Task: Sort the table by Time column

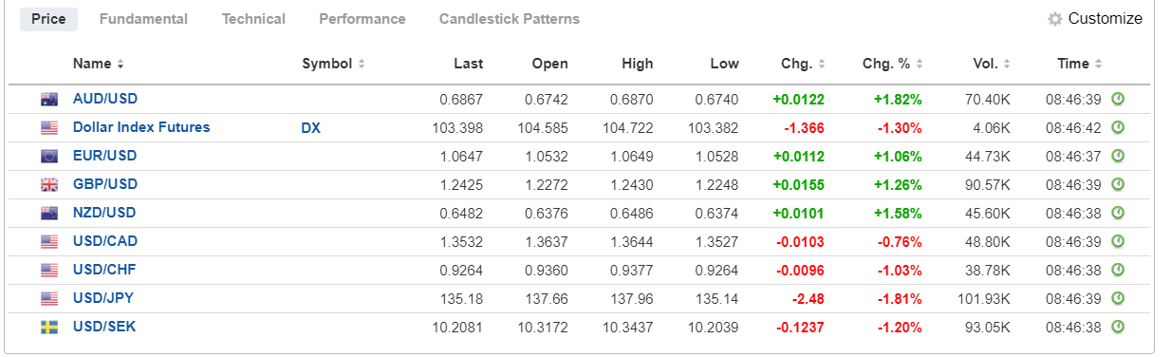Action: 1080,64
